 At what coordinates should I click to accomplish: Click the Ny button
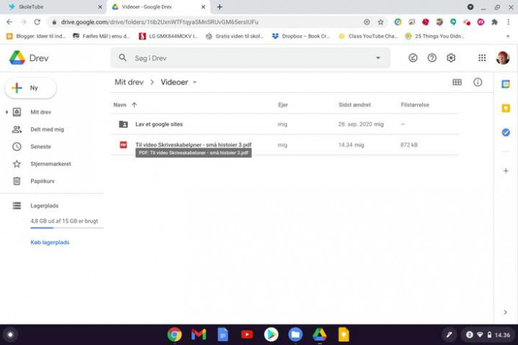point(30,88)
